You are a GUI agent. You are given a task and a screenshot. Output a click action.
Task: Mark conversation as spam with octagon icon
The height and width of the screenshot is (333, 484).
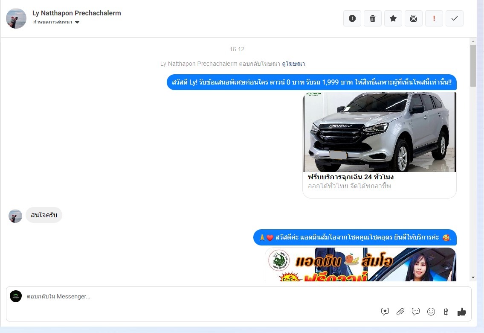click(352, 18)
